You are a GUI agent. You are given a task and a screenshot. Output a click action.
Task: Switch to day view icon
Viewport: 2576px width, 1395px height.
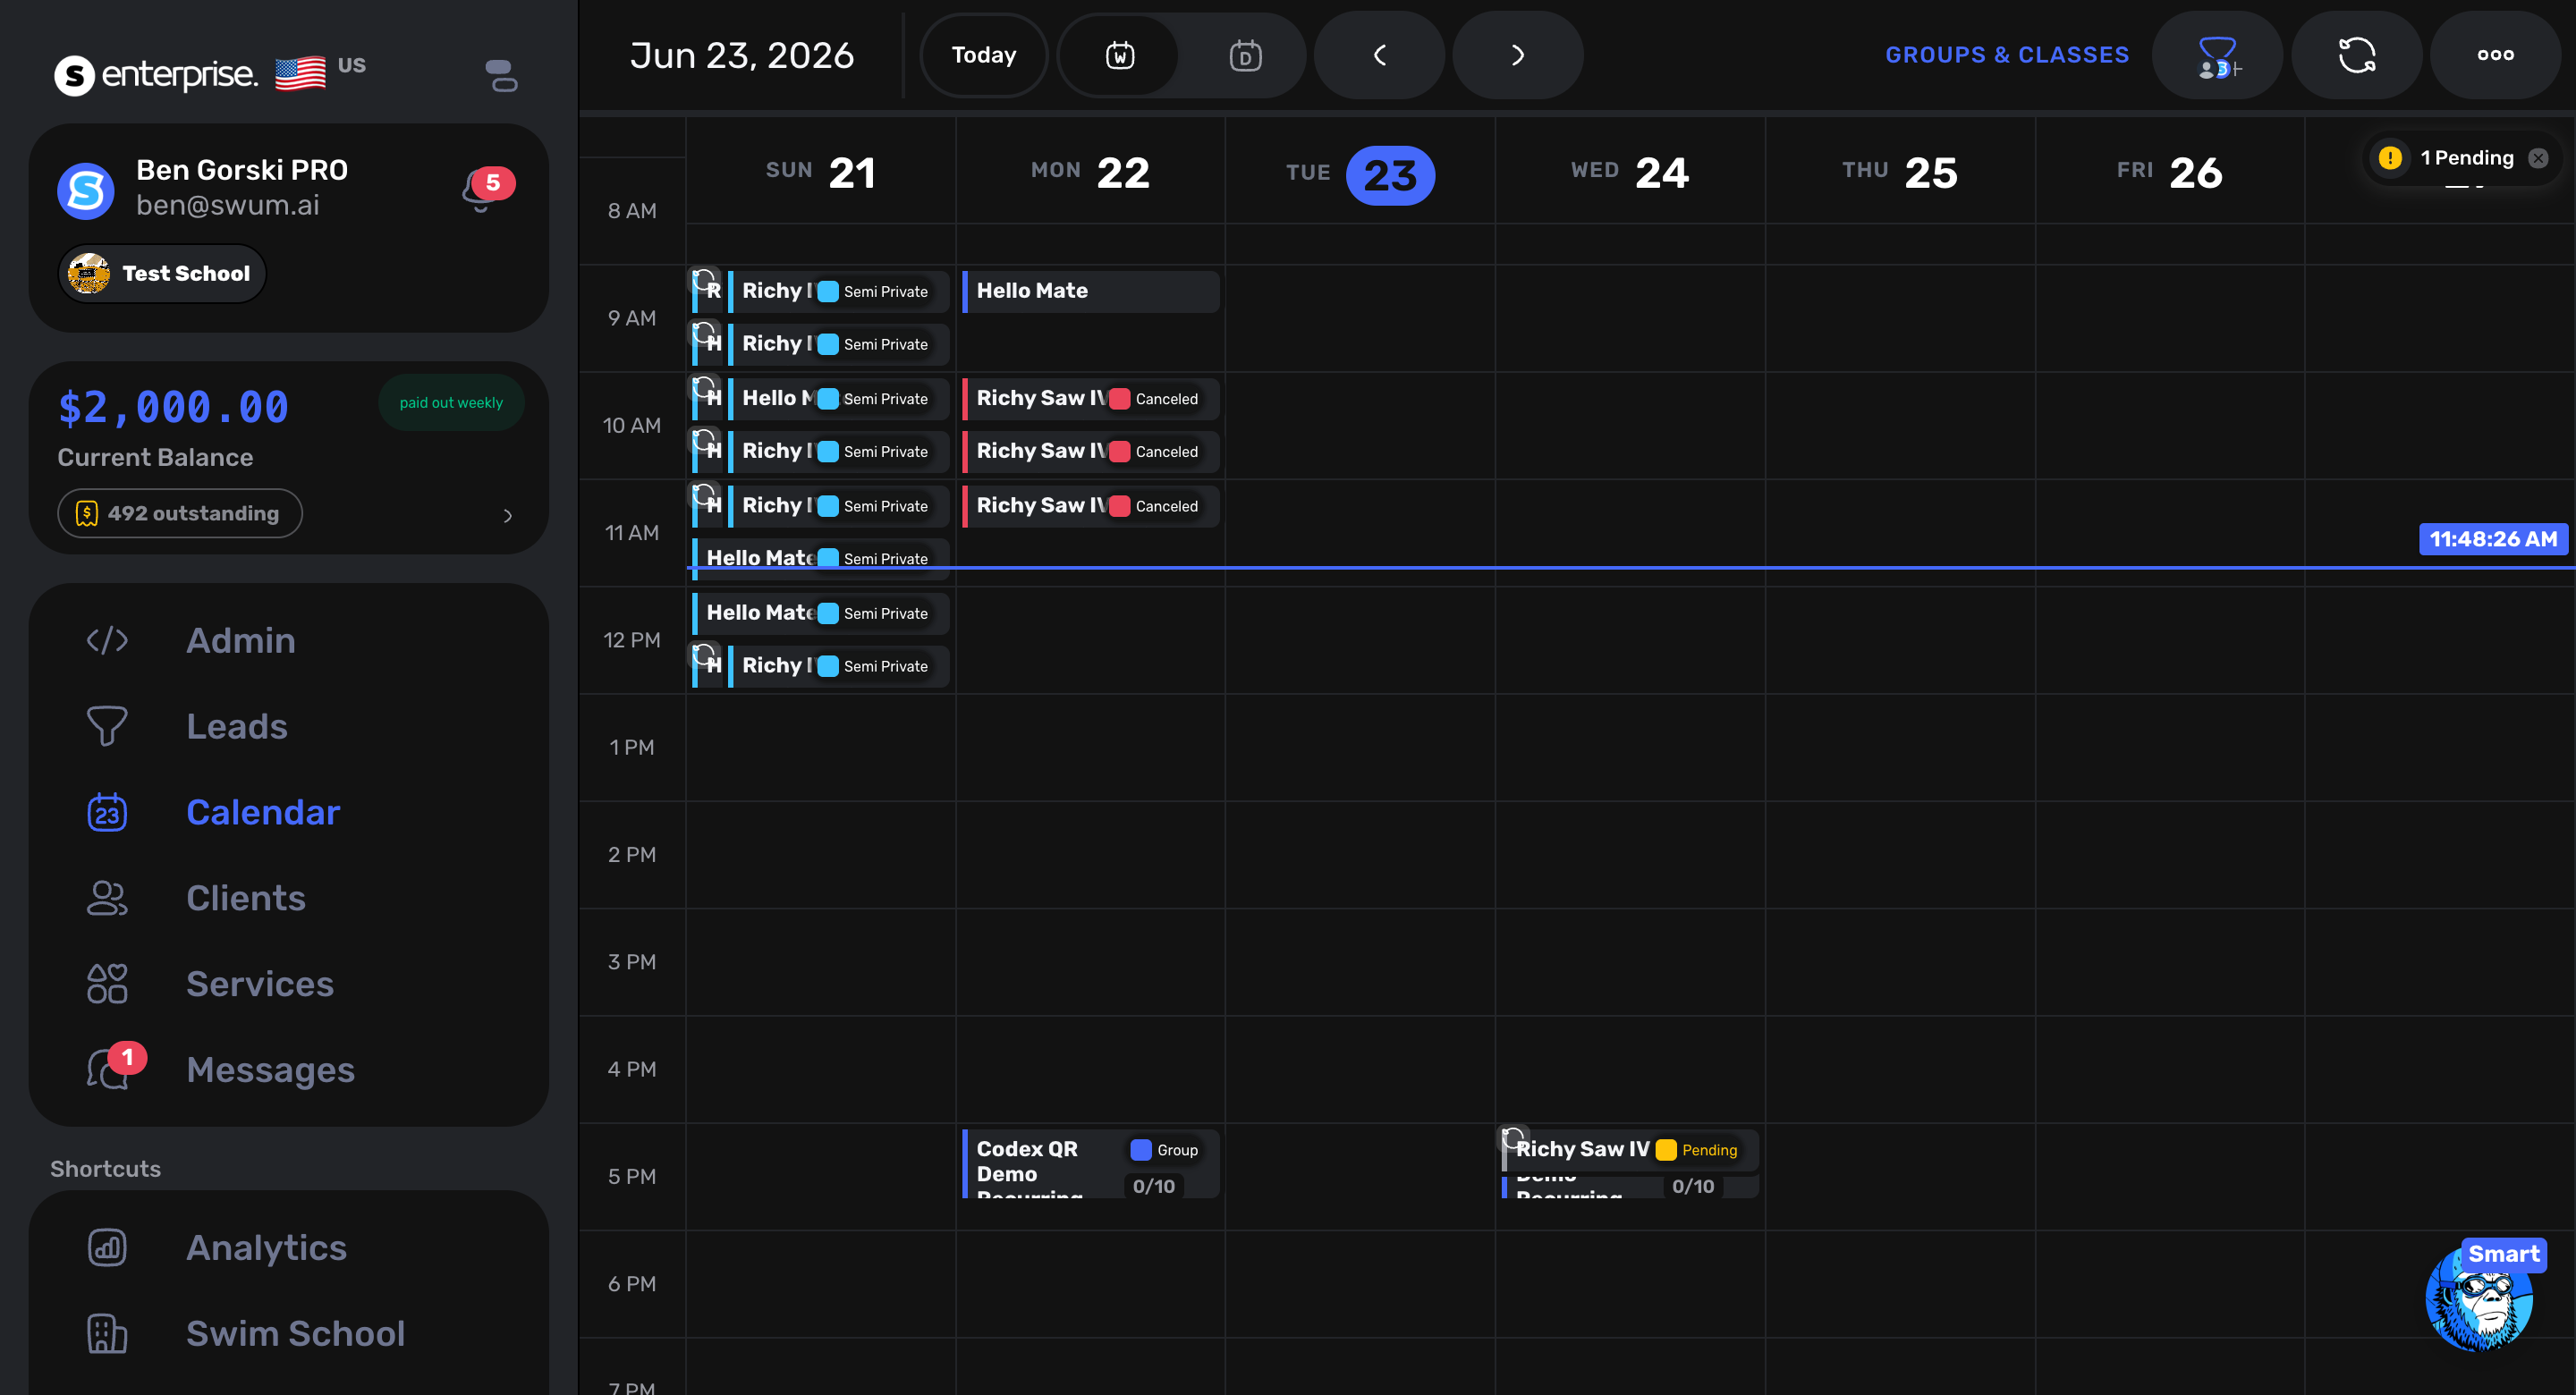1245,55
